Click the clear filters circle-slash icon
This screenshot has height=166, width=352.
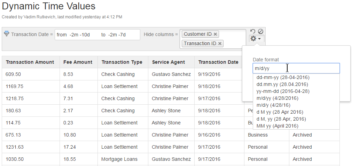[x=260, y=32]
